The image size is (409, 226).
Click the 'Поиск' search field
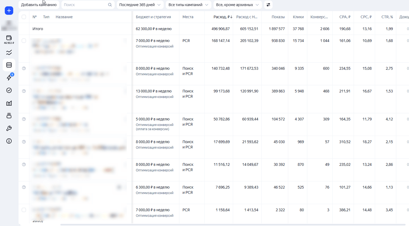click(x=88, y=5)
